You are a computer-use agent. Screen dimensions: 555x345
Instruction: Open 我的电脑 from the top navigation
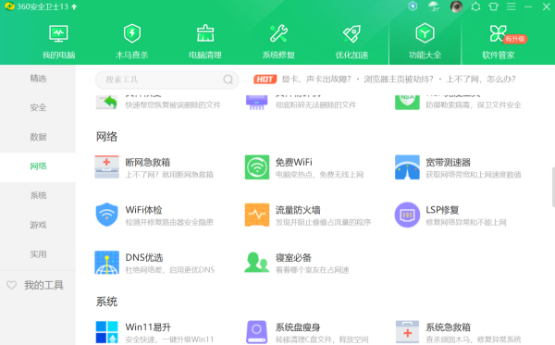click(58, 42)
